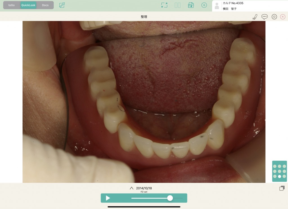Click the FD set caption
Viewport: 288px width, 209px height.
click(144, 192)
